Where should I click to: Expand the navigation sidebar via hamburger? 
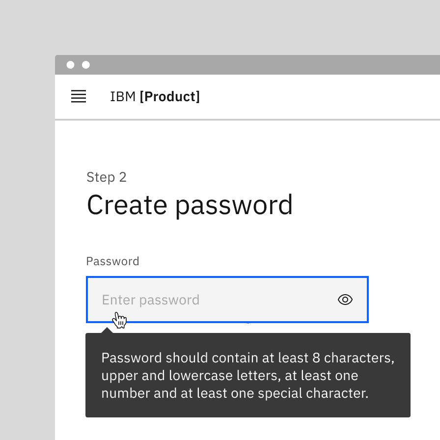click(x=78, y=97)
